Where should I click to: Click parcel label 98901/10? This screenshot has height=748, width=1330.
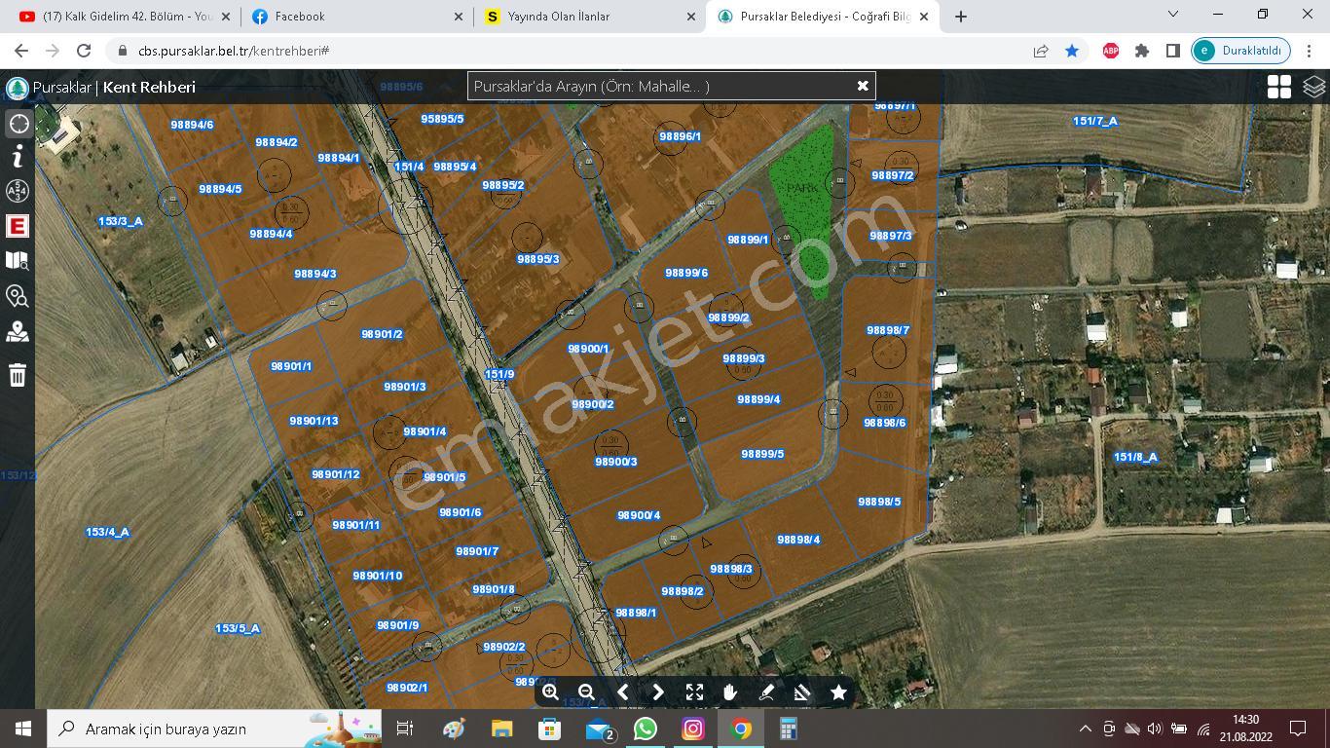[378, 576]
